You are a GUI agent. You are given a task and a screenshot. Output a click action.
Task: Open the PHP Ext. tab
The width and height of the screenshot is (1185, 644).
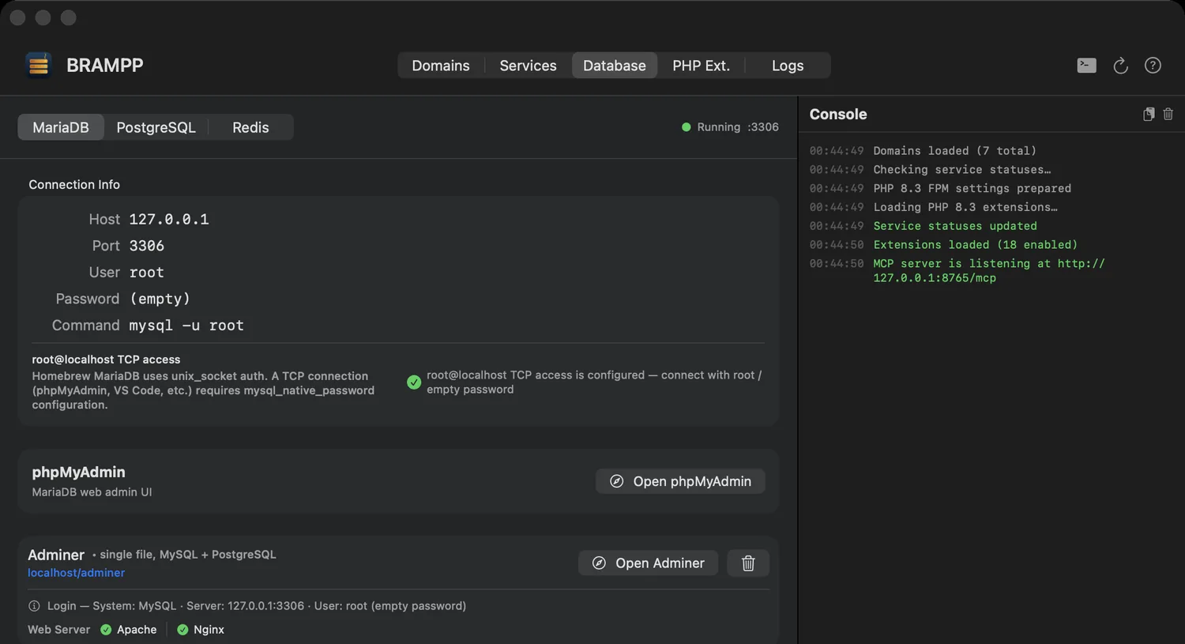(x=702, y=66)
